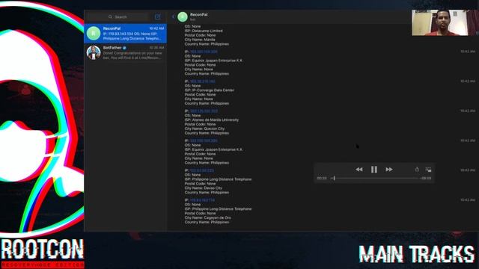Rewind the video player
The image size is (479, 269).
(x=359, y=170)
